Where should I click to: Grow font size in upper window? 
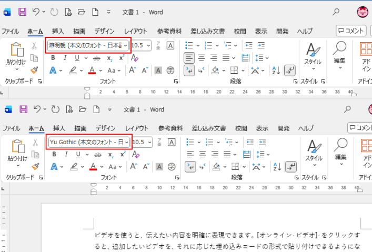tap(133, 70)
